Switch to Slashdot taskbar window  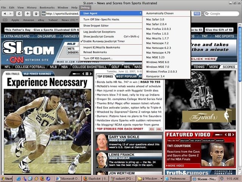tap(96, 179)
